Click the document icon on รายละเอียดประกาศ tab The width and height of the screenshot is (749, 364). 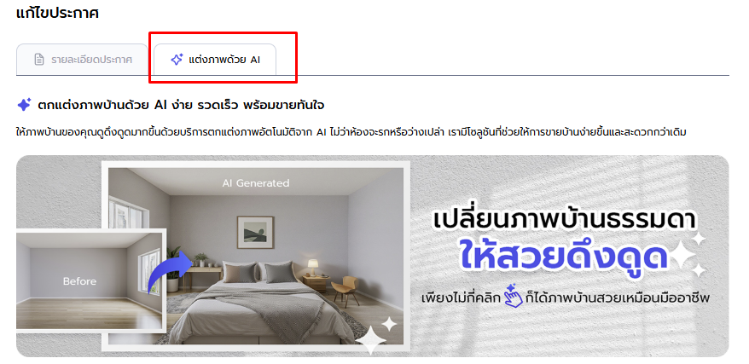point(39,60)
